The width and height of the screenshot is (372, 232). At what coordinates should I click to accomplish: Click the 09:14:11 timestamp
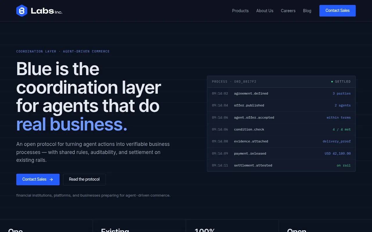point(220,165)
